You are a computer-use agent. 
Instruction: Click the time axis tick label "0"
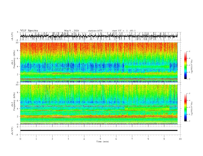[x=20, y=139]
